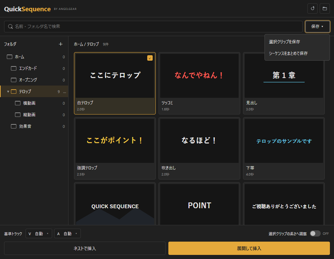The width and height of the screenshot is (334, 259).
Task: Click the 1.6秒 duration under ツッコミ
Action: point(165,109)
